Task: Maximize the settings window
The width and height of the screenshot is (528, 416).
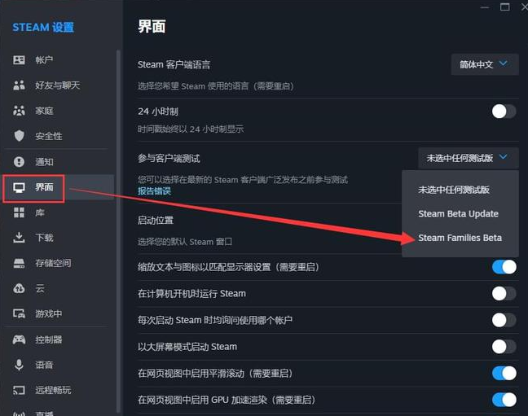Action: click(504, 7)
